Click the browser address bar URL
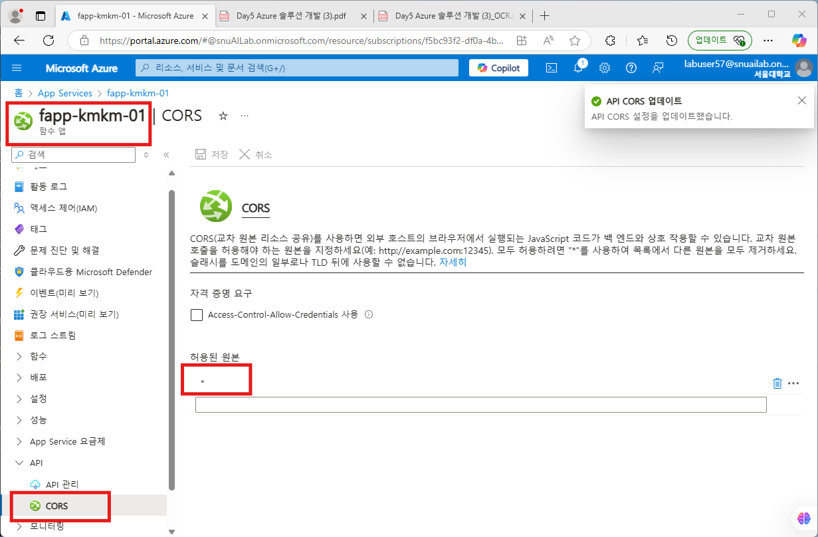818x537 pixels. [301, 41]
